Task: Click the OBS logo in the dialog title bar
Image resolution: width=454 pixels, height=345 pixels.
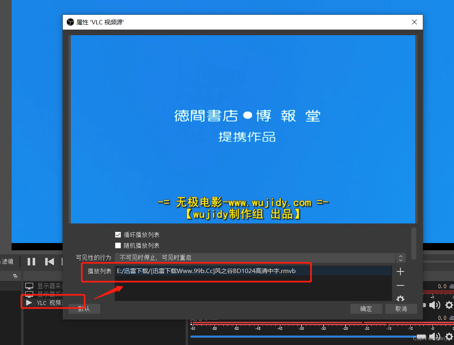Action: tap(70, 22)
